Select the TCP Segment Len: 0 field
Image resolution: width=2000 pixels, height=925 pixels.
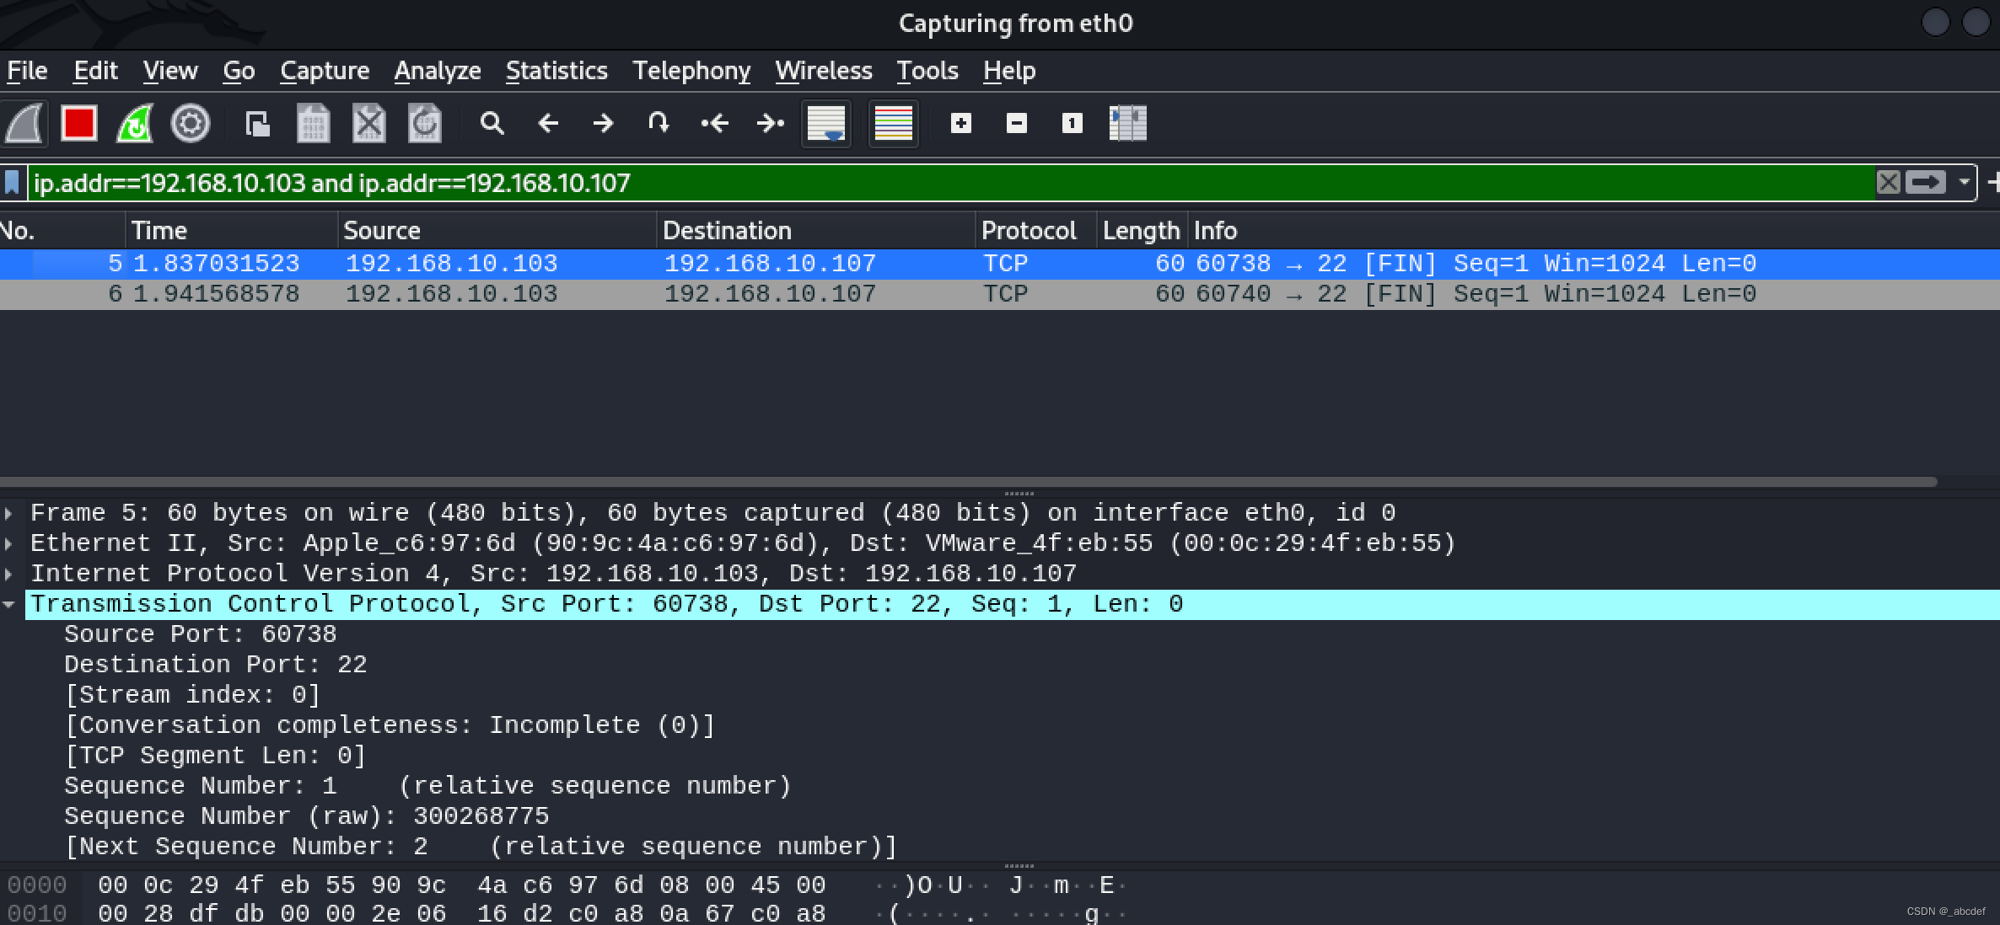point(216,756)
